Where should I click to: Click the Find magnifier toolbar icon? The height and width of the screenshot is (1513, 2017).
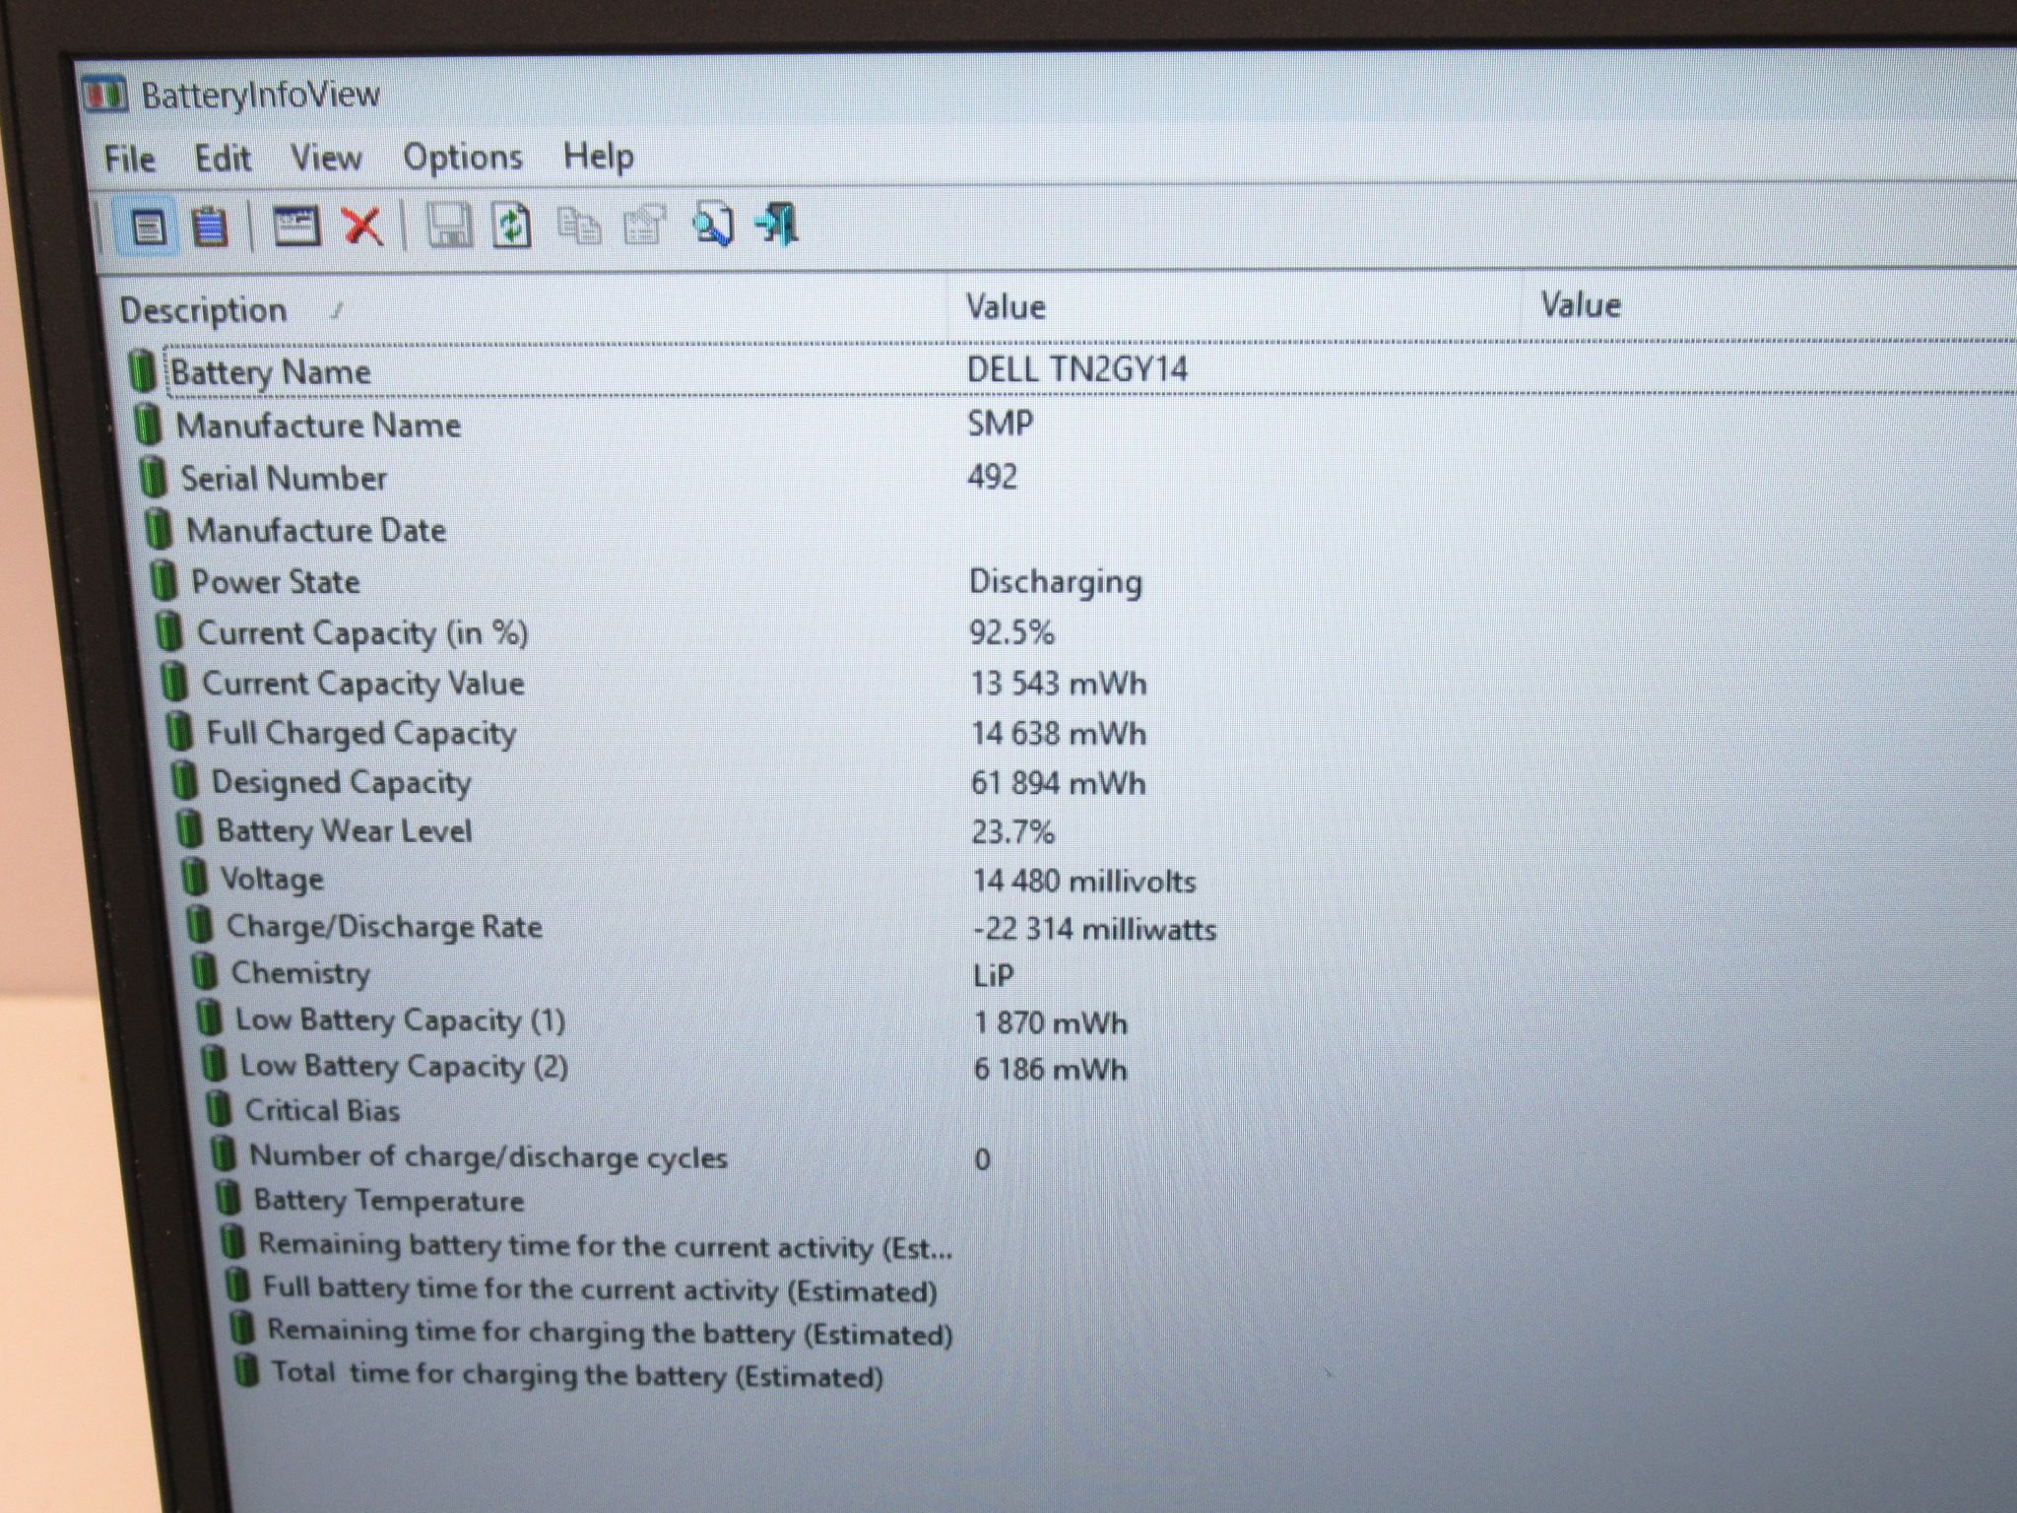tap(712, 224)
